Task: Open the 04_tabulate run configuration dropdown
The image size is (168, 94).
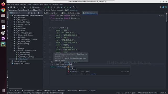Action: (x=36, y=7)
